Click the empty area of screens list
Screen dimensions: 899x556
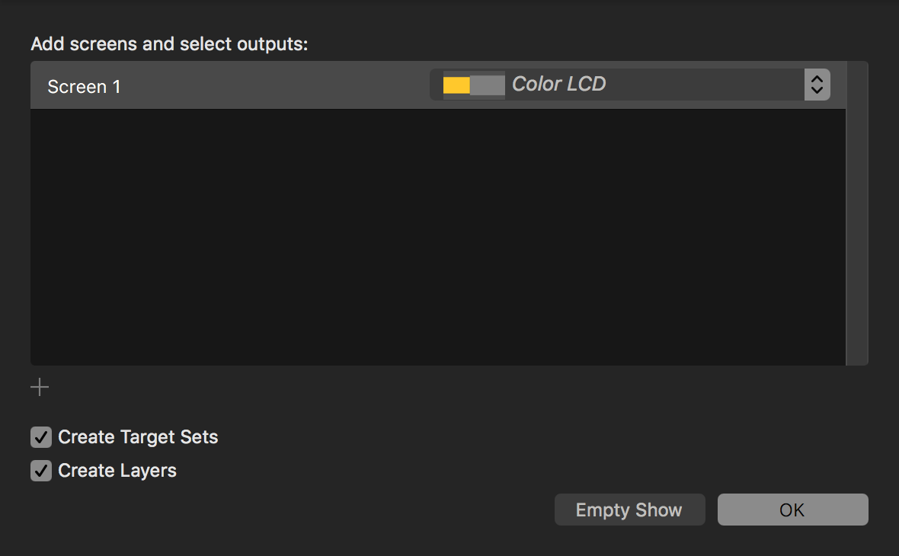(438, 237)
